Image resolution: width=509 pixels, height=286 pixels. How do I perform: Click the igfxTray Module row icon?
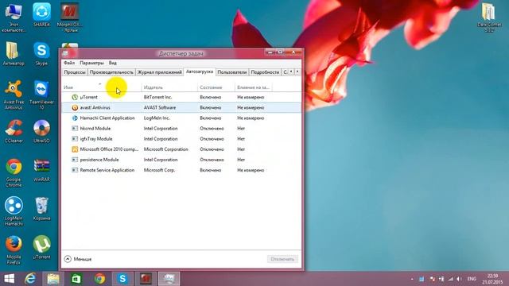75,139
